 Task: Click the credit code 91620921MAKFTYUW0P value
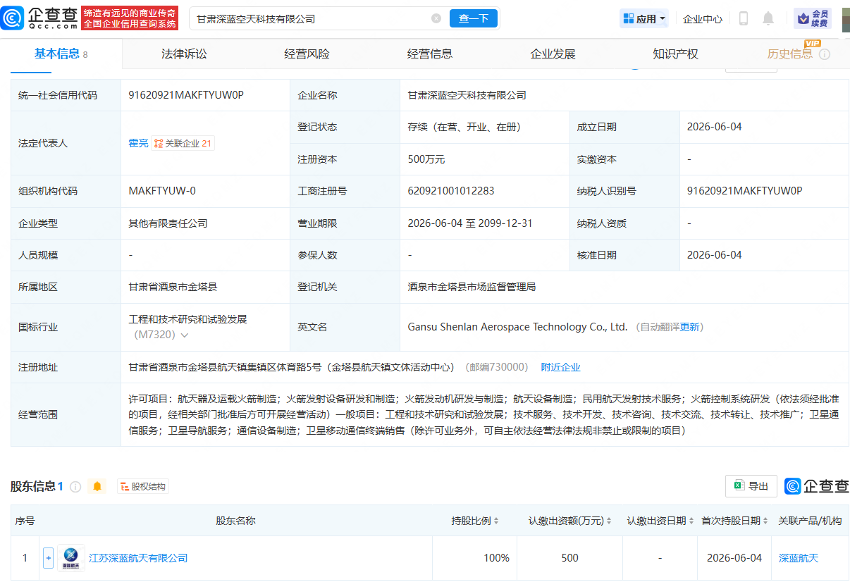tap(186, 94)
